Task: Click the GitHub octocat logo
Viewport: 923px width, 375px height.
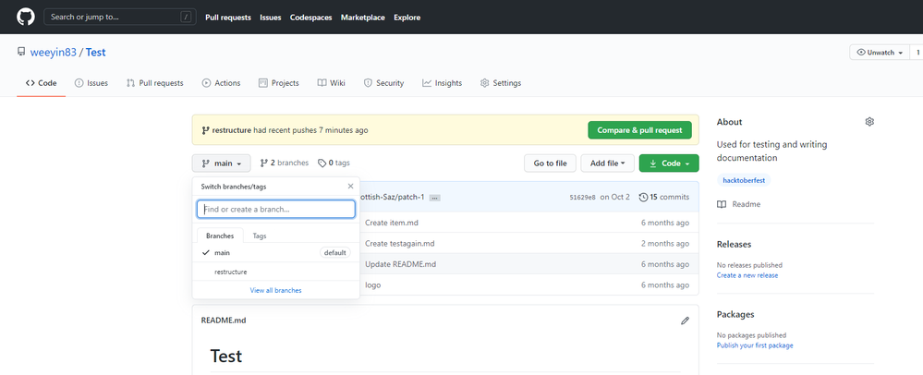Action: (26, 17)
